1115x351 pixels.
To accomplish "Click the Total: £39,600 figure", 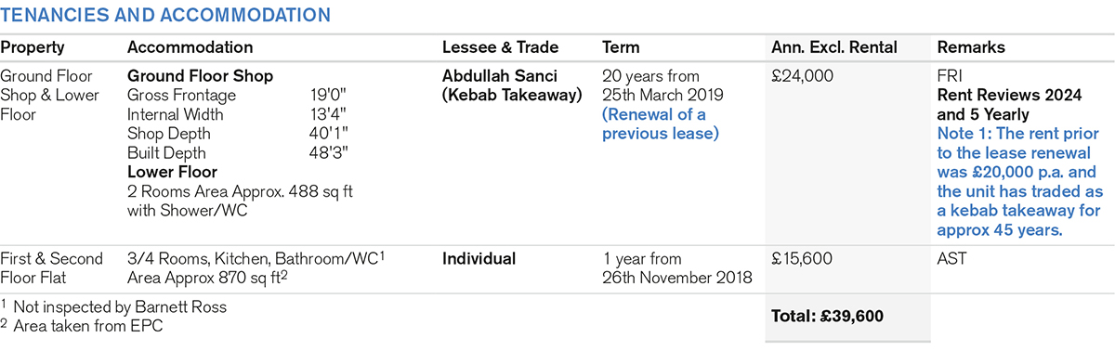I will [828, 317].
